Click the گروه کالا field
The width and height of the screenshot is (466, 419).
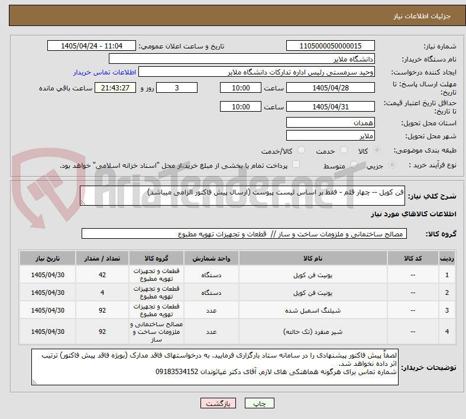pos(244,234)
